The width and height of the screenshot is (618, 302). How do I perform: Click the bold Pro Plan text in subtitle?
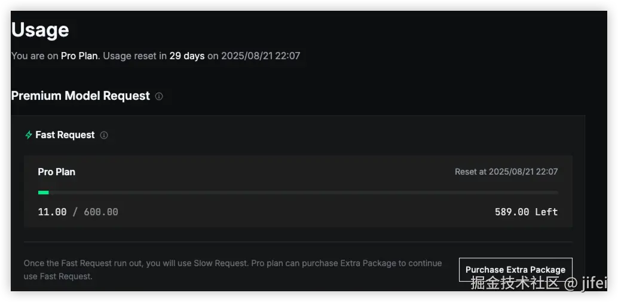(79, 56)
